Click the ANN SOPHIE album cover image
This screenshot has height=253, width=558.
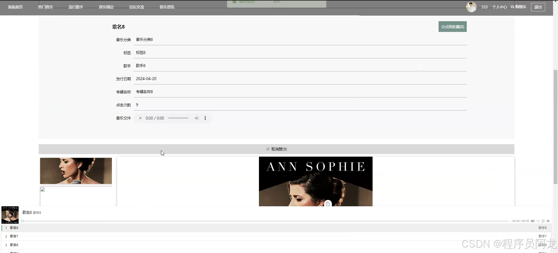point(316,182)
